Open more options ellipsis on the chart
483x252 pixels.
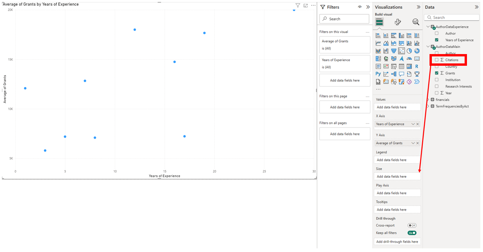(x=313, y=5)
